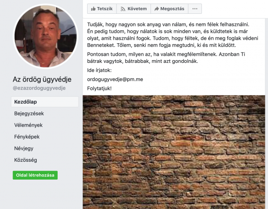
Task: Share the page using the Megosztás button
Action: click(170, 9)
